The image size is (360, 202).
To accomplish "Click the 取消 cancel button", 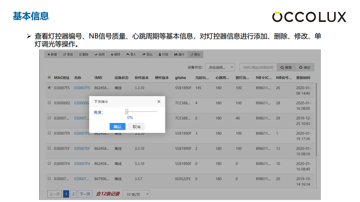I will coord(136,127).
